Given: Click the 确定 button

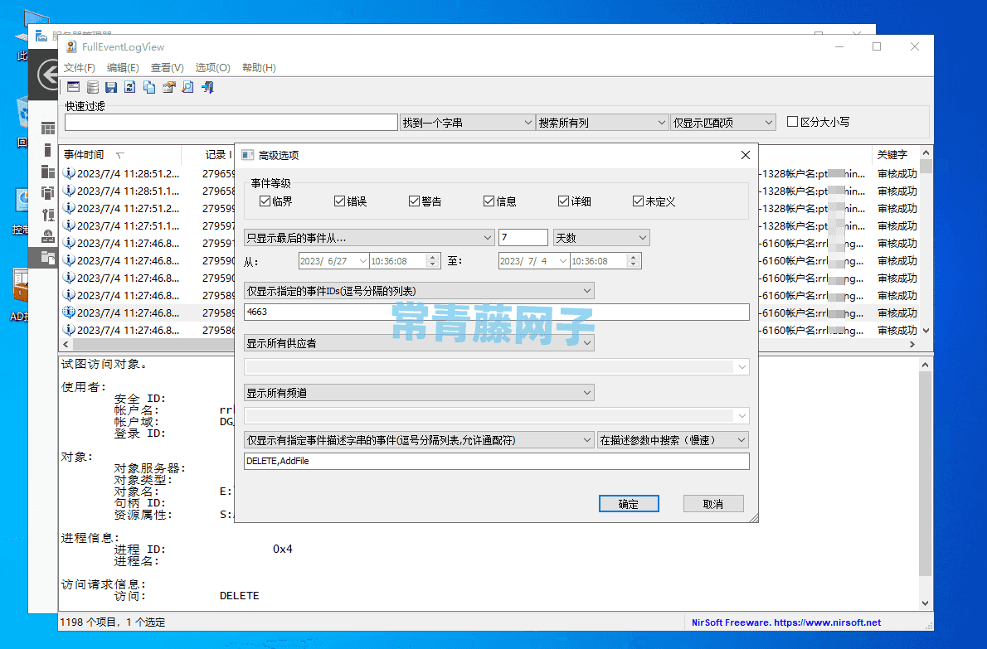Looking at the screenshot, I should [x=629, y=503].
